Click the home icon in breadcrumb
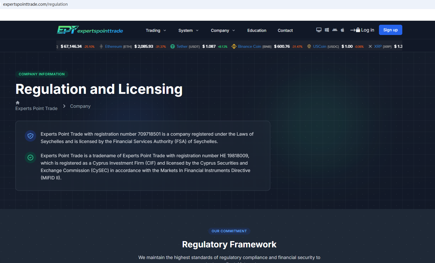This screenshot has height=263, width=435. click(x=18, y=103)
